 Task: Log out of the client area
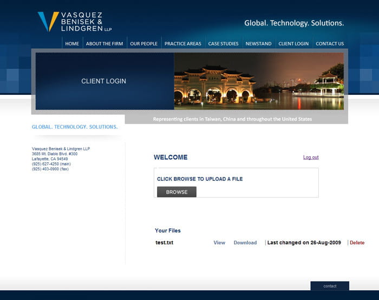tap(311, 157)
